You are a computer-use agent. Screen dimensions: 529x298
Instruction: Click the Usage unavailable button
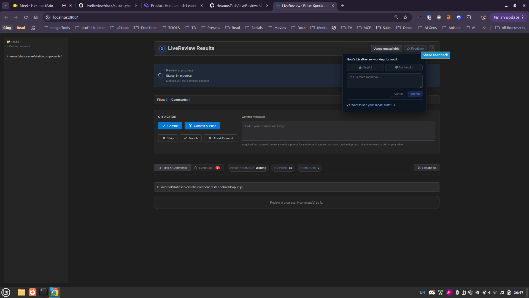pos(386,49)
